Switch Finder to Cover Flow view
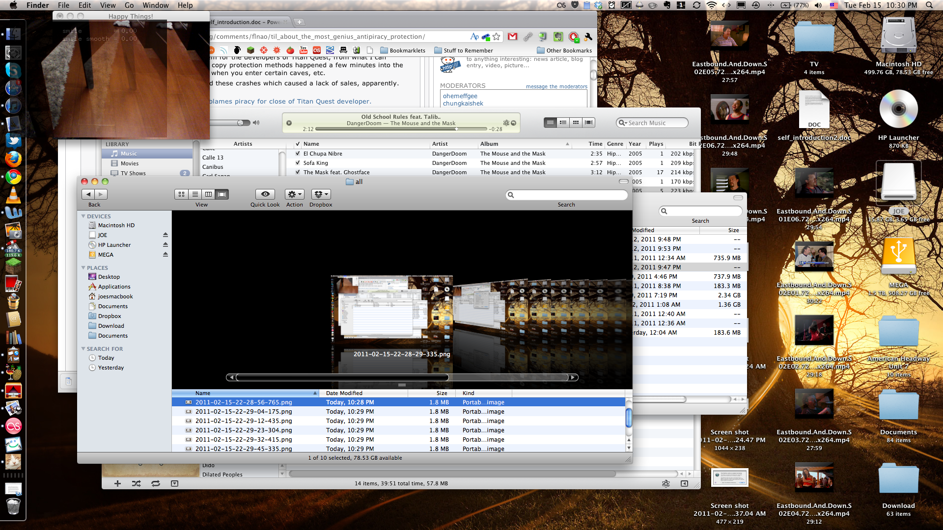943x530 pixels. point(222,194)
